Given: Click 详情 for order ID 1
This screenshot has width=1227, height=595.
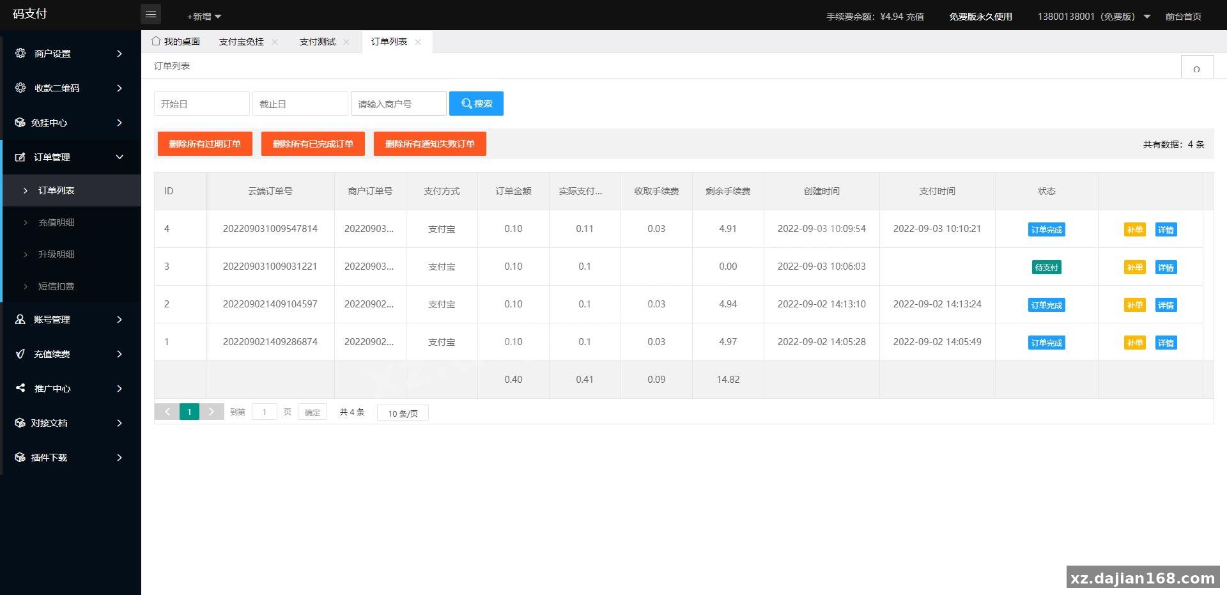Looking at the screenshot, I should coord(1166,343).
